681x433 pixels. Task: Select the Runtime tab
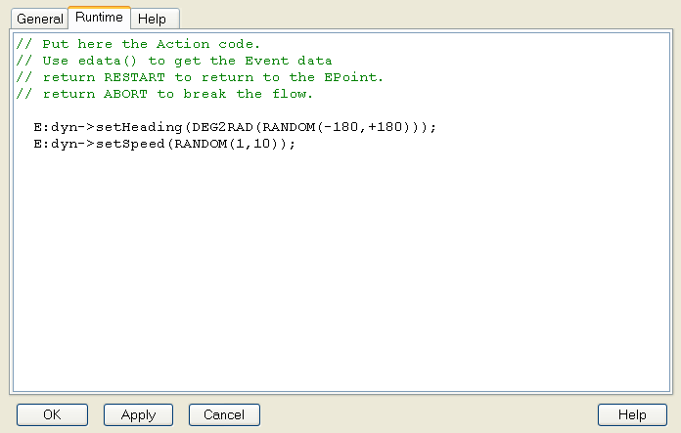100,18
